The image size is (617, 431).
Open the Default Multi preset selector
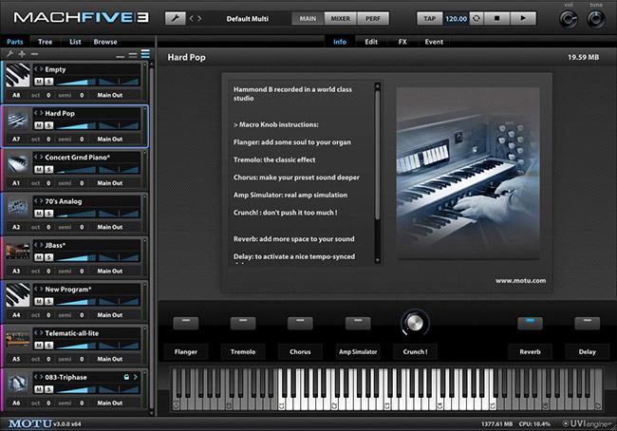[x=252, y=18]
